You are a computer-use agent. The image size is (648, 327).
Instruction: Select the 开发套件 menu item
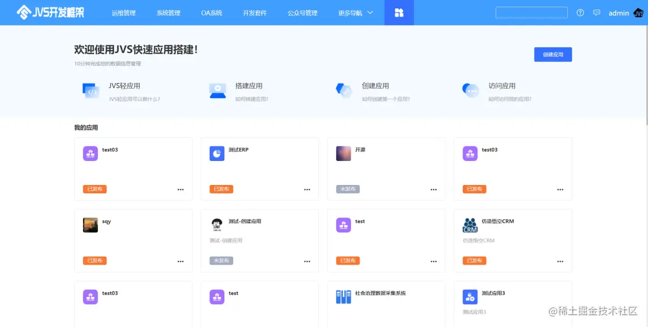(254, 13)
